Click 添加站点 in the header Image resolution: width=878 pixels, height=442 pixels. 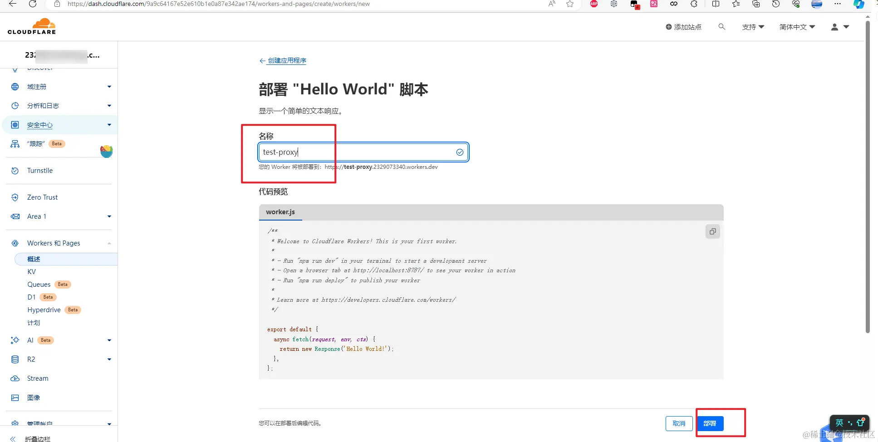tap(683, 27)
